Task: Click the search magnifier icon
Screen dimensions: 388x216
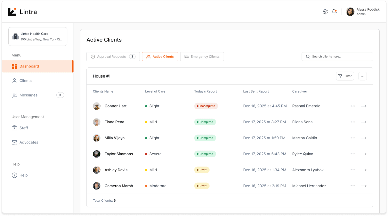Action: click(308, 56)
